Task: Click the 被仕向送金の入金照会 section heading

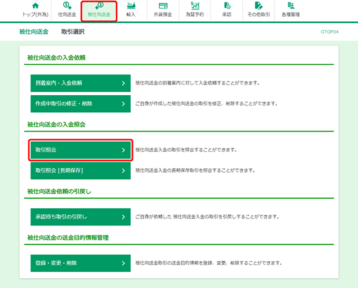Action: coord(64,125)
